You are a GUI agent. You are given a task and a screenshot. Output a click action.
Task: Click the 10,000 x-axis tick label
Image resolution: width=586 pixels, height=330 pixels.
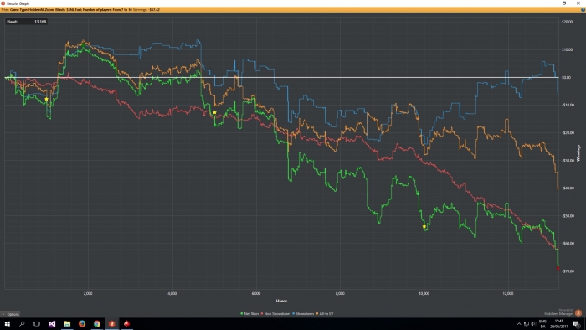coord(424,294)
